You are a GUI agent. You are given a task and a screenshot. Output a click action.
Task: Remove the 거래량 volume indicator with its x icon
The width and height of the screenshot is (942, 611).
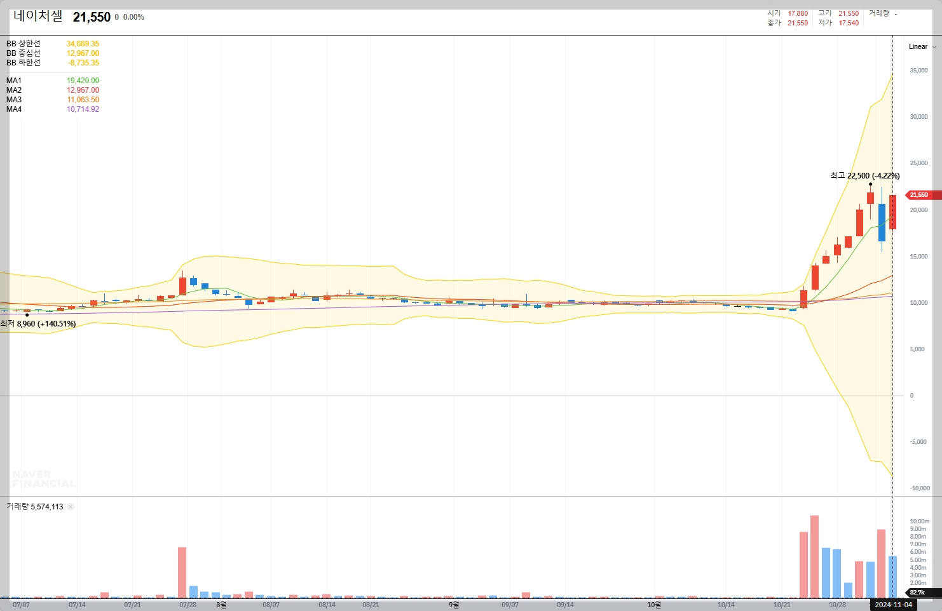point(71,507)
